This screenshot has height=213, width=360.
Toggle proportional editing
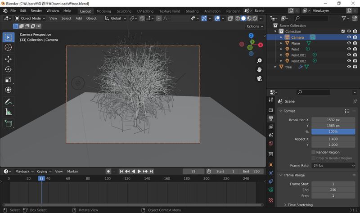(159, 18)
